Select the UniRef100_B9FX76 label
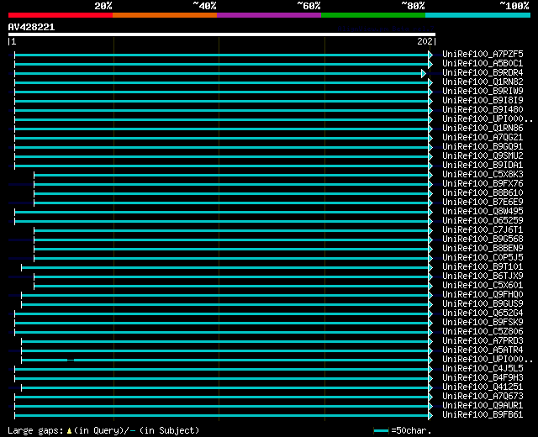 [483, 184]
